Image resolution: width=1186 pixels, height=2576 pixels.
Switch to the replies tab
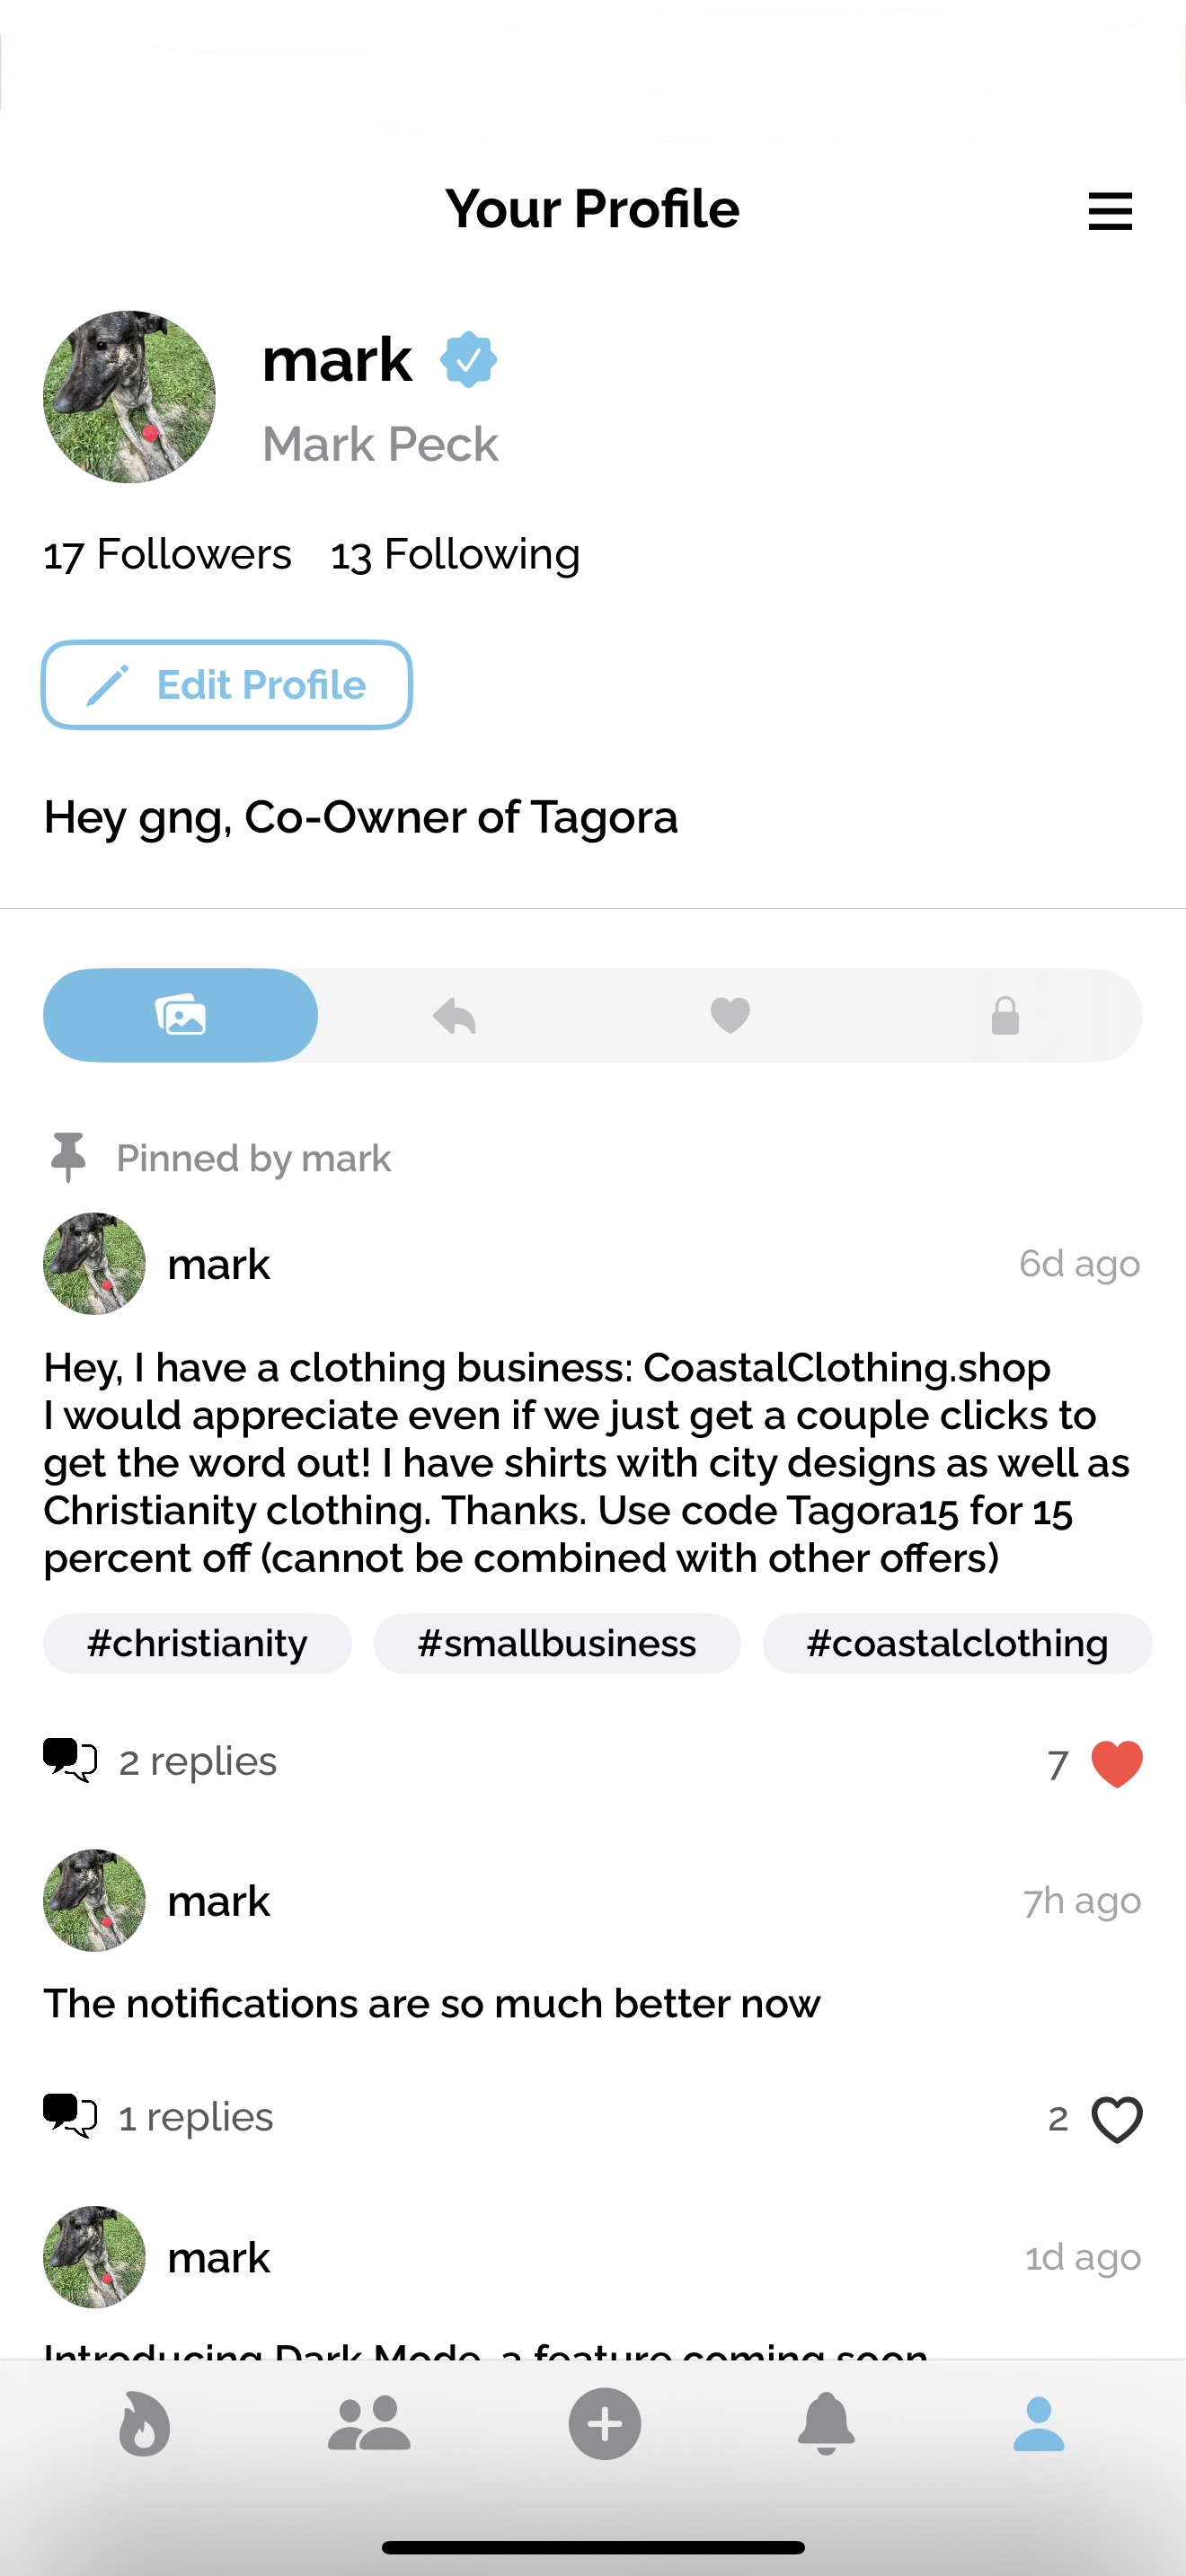(x=455, y=1016)
